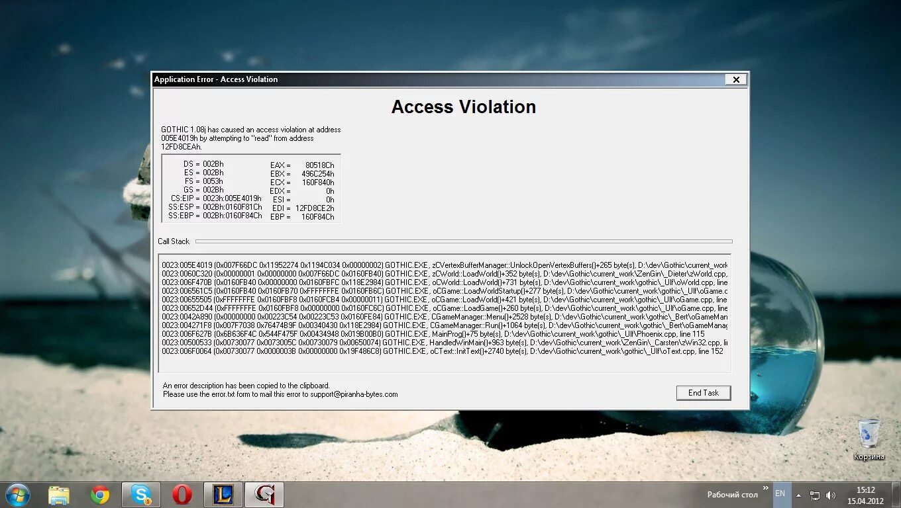Viewport: 901px width, 508px height.
Task: Click the EBX register value 496C254h
Action: tap(318, 173)
